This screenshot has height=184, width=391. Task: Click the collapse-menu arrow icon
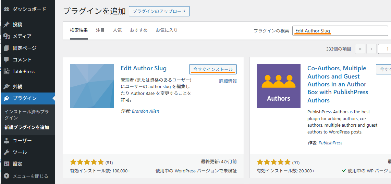[7, 176]
